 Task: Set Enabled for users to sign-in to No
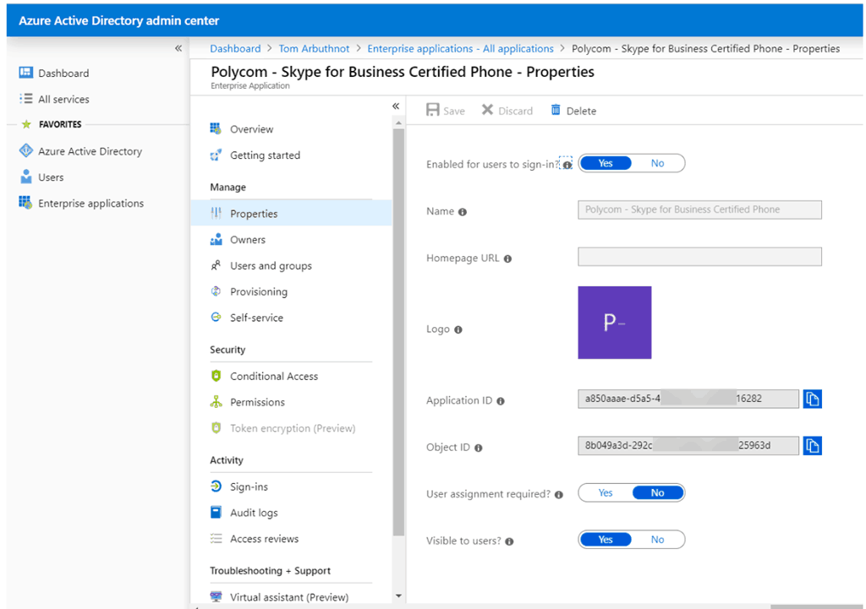point(657,164)
